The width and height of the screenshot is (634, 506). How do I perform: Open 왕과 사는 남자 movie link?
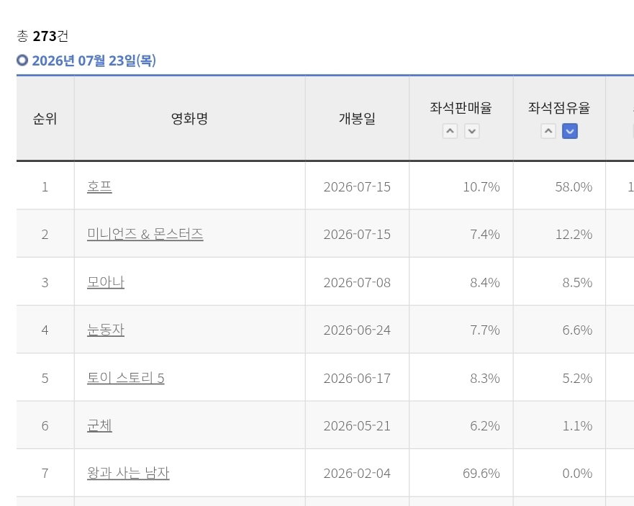128,473
